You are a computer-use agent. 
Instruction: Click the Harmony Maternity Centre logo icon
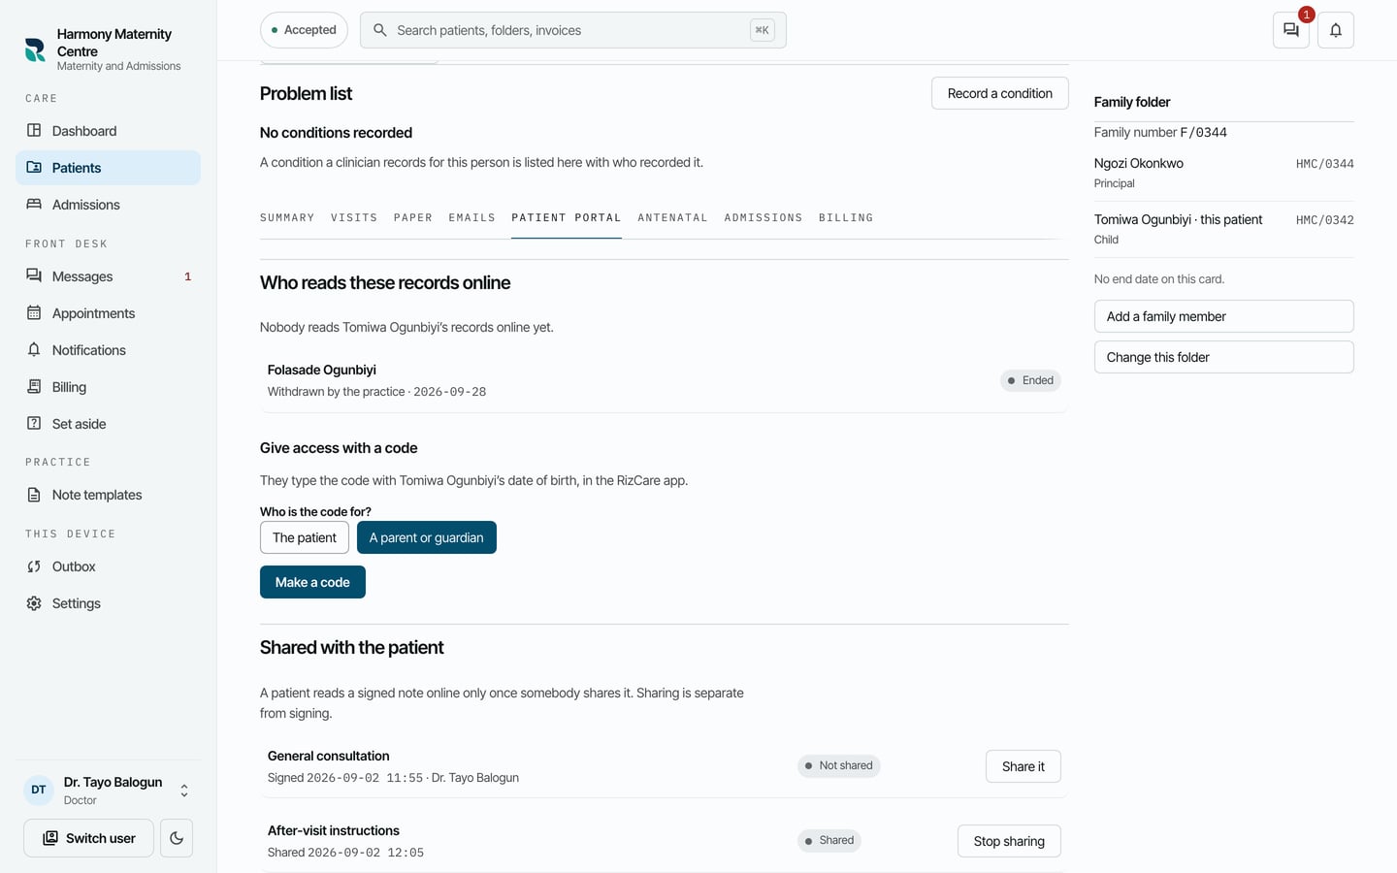(35, 49)
